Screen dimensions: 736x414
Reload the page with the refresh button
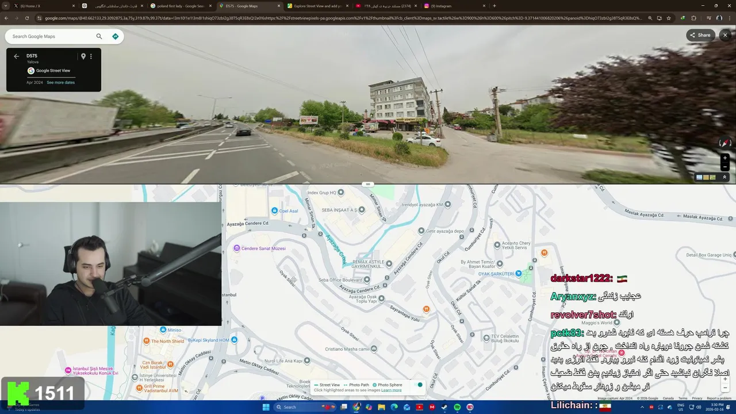pos(27,18)
